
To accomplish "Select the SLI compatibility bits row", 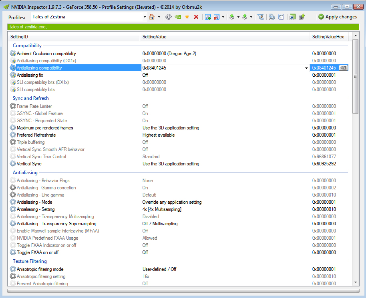I will point(179,89).
